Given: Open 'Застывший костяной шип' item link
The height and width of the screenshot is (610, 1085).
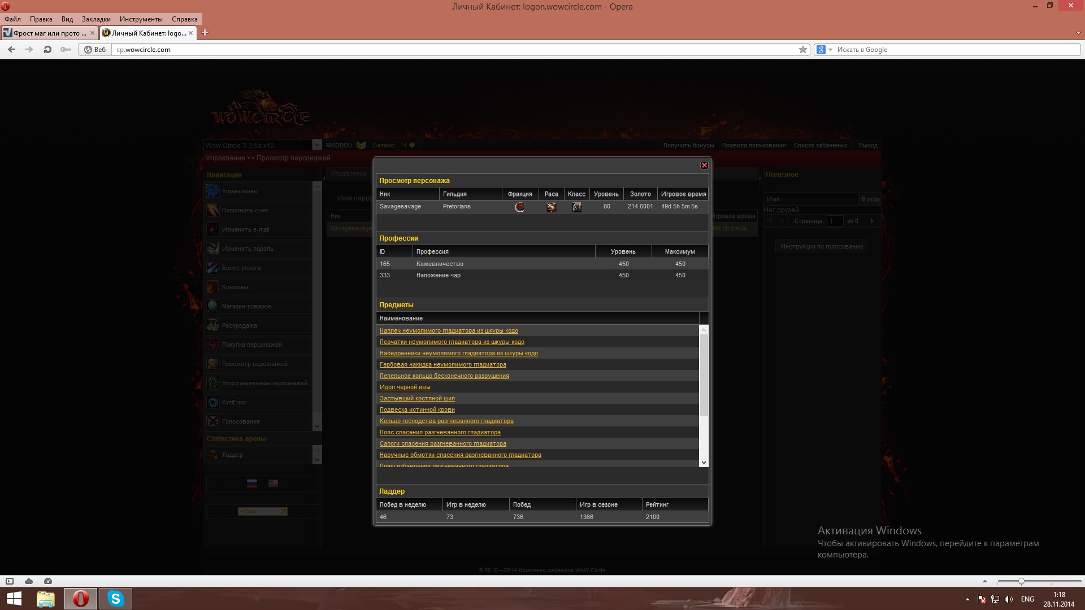Looking at the screenshot, I should point(417,399).
